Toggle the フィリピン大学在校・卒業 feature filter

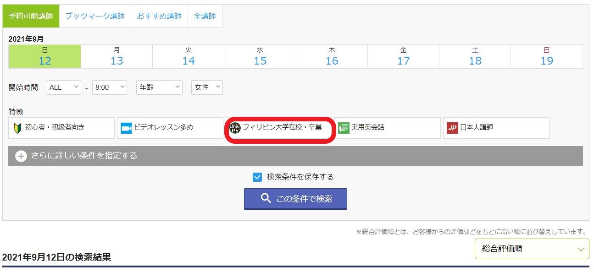279,128
